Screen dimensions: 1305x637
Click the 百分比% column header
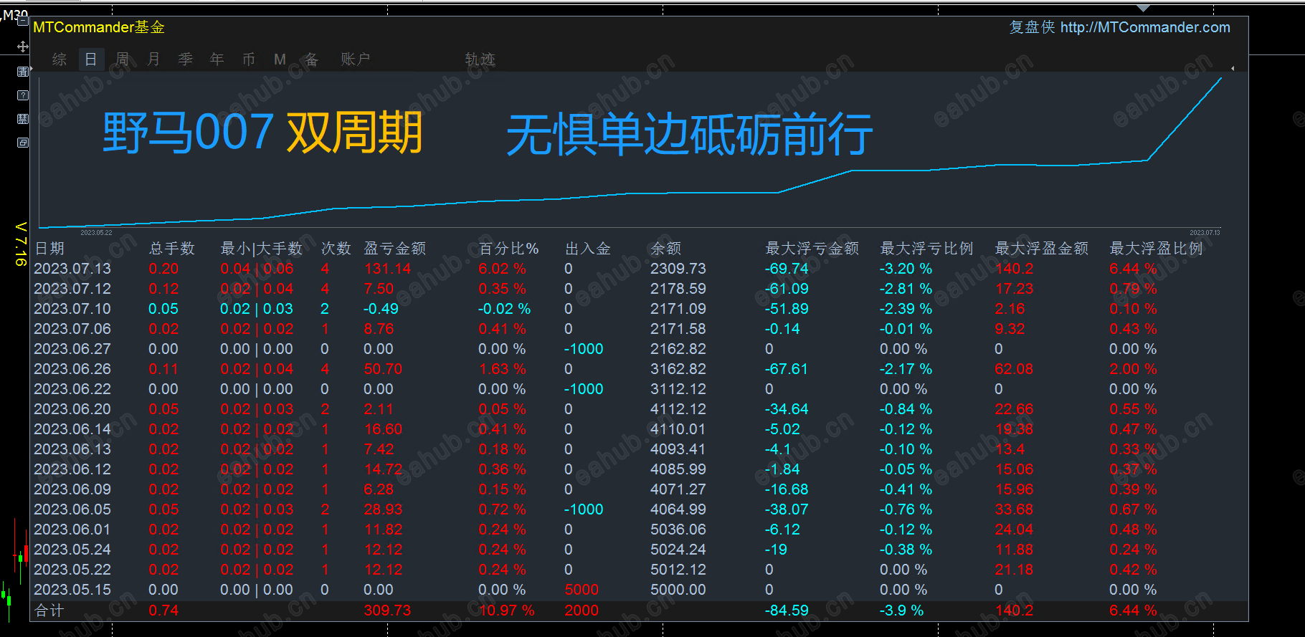(508, 249)
